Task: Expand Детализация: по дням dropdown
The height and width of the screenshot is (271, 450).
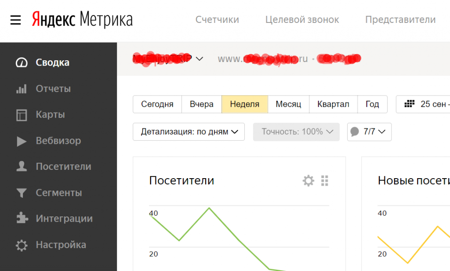Action: click(x=189, y=132)
